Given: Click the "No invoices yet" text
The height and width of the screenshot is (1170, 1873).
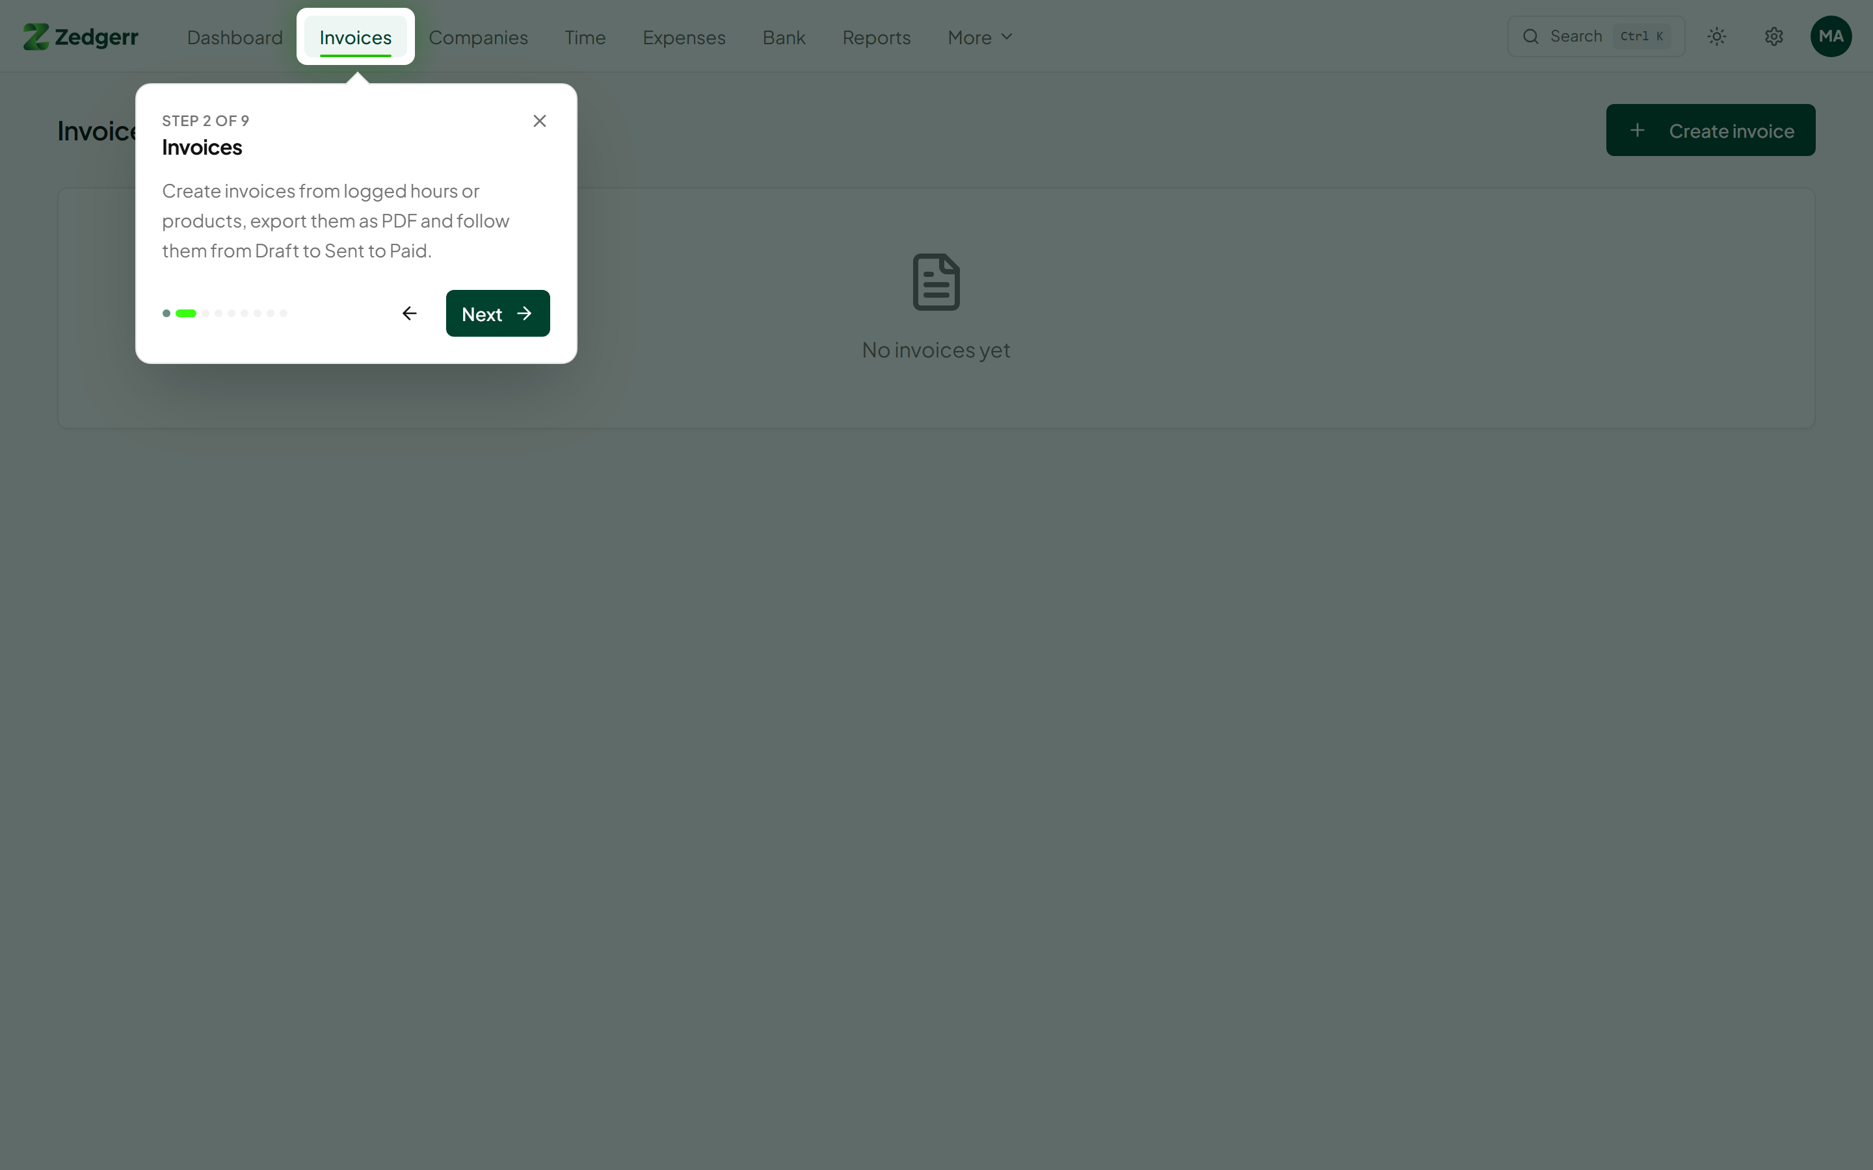Looking at the screenshot, I should [x=936, y=350].
